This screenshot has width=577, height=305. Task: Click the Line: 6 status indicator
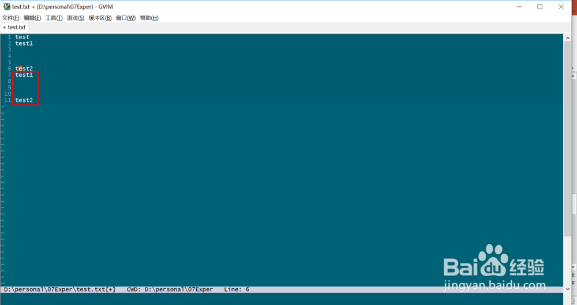click(x=237, y=289)
